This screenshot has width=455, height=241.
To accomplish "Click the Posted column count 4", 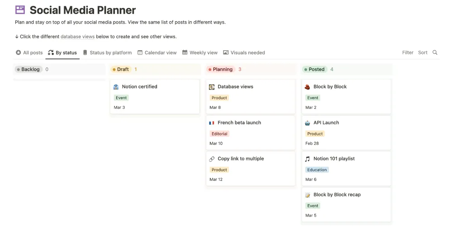I will click(332, 69).
